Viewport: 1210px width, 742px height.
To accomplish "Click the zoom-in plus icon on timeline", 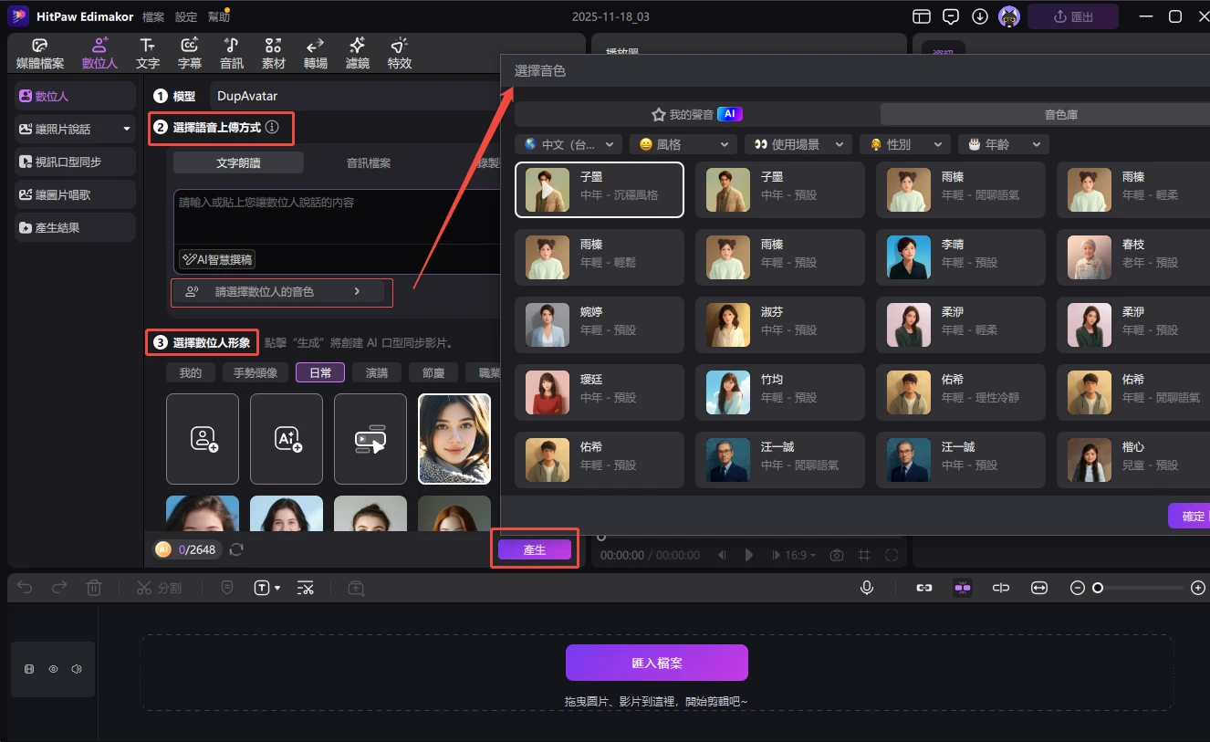I will [x=1198, y=588].
